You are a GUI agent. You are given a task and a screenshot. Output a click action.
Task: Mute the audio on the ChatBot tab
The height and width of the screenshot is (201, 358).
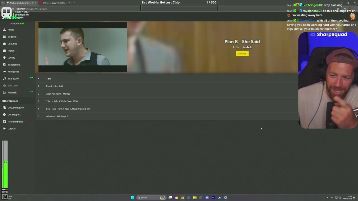(x=32, y=3)
